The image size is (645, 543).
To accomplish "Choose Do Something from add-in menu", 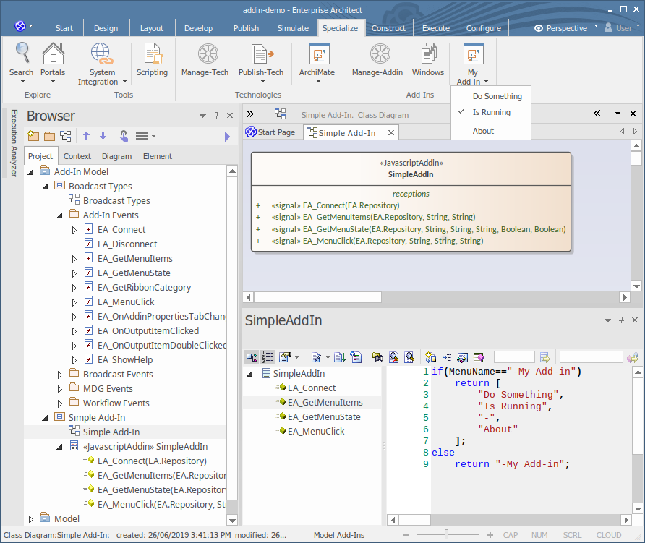I will click(x=497, y=96).
